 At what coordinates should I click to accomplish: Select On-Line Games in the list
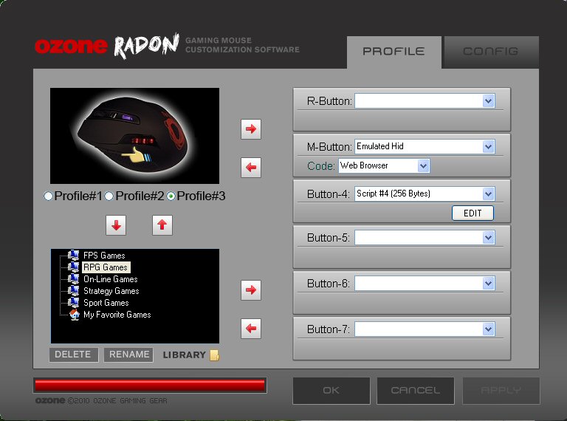[x=111, y=279]
